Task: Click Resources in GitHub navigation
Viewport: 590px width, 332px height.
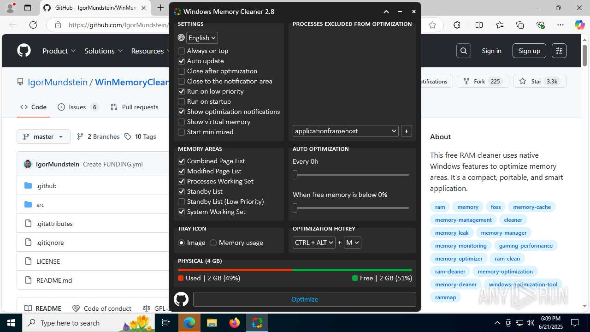Action: (x=147, y=51)
